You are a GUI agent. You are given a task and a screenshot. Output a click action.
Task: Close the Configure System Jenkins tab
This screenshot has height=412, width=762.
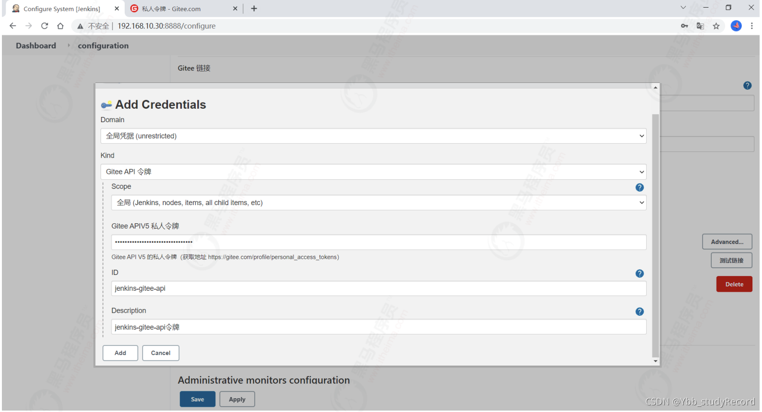117,9
